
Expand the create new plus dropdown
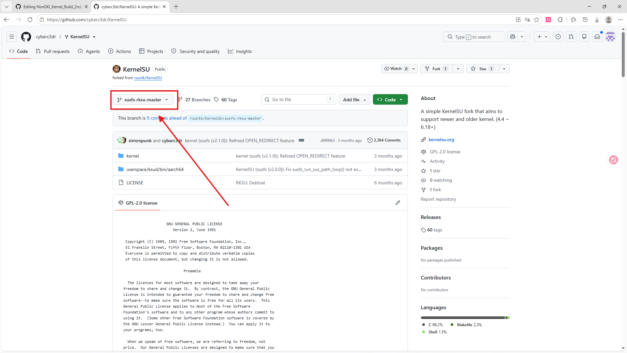point(542,37)
